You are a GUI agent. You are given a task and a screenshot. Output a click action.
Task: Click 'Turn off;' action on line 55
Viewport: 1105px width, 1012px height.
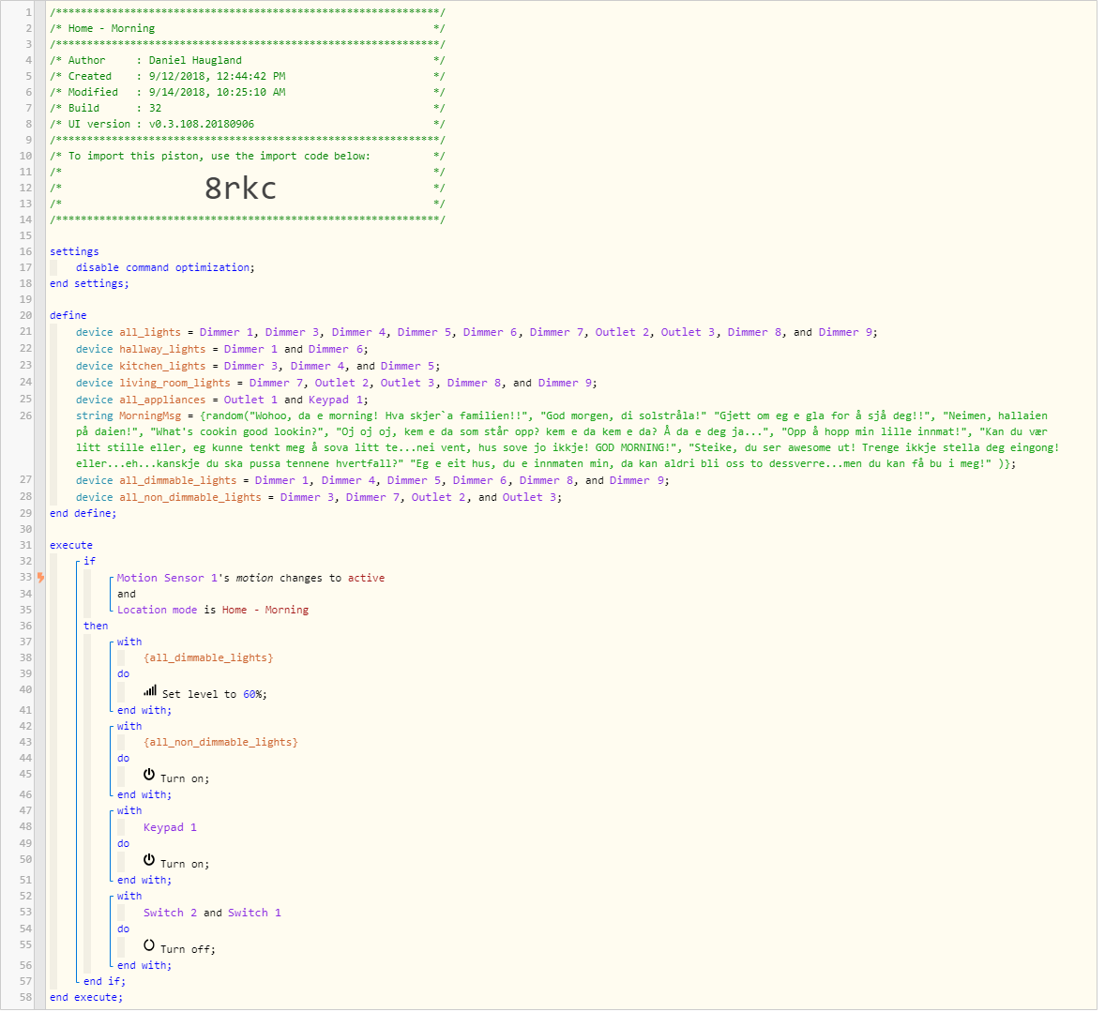188,951
